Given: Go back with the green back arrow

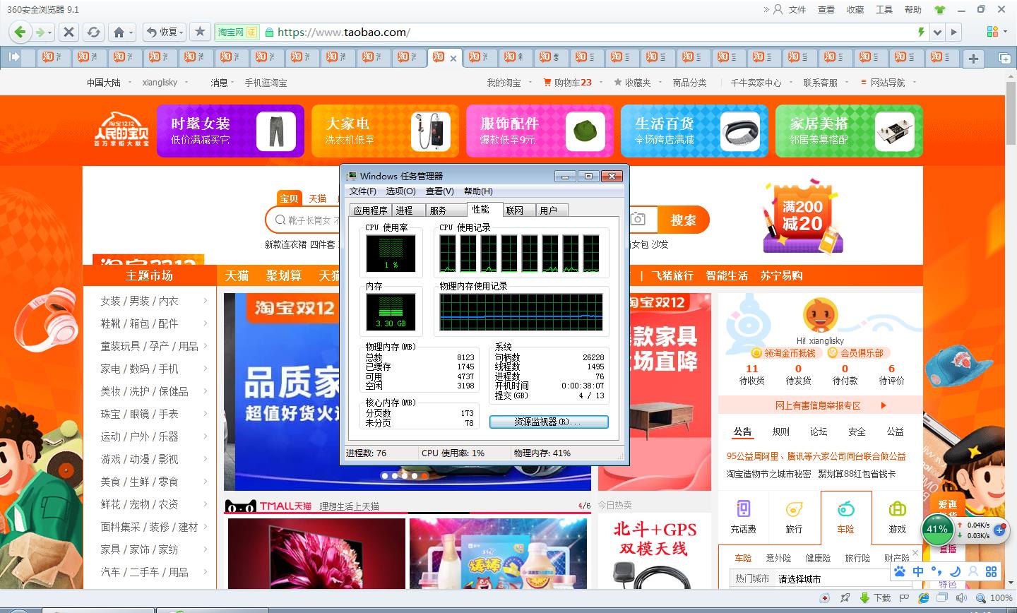Looking at the screenshot, I should [20, 32].
